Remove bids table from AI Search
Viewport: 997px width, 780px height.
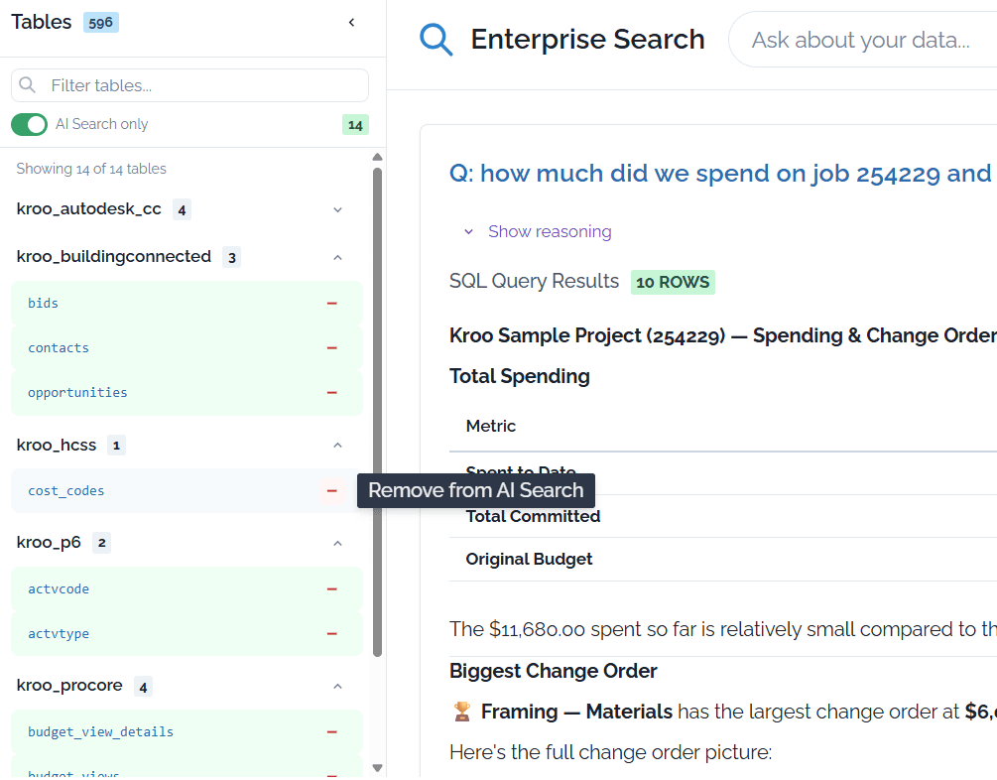331,303
